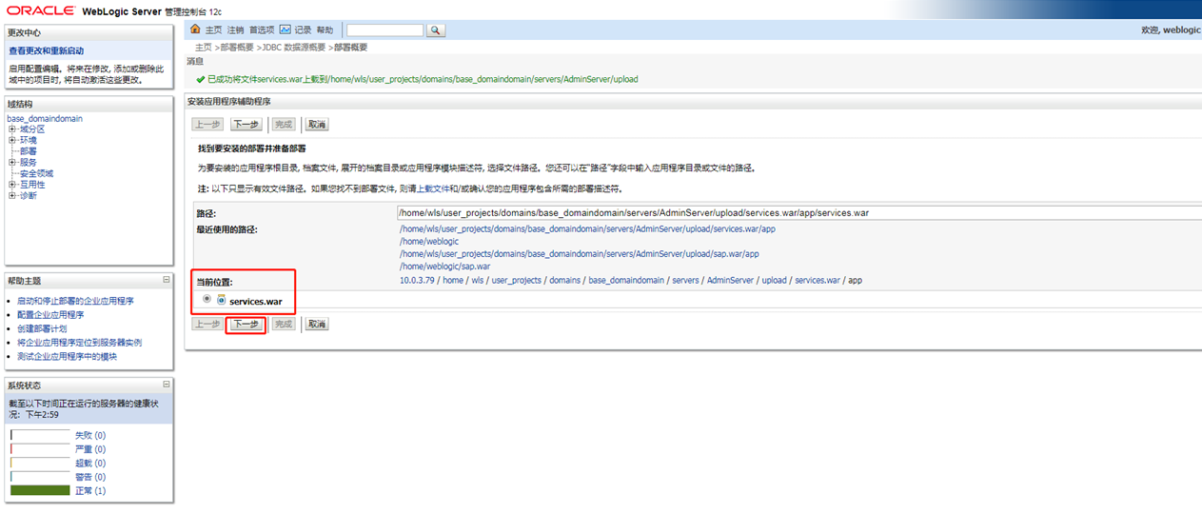Open 查看更改和重新启动 in Change Center
Viewport: 1202px width, 514px height.
46,50
